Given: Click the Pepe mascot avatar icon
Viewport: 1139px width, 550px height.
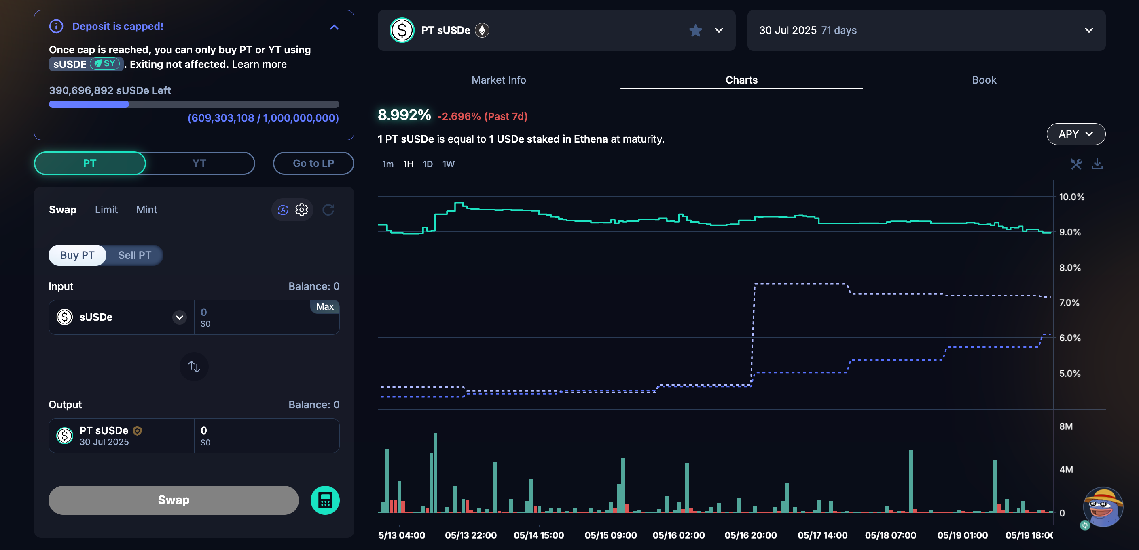Looking at the screenshot, I should click(1103, 508).
